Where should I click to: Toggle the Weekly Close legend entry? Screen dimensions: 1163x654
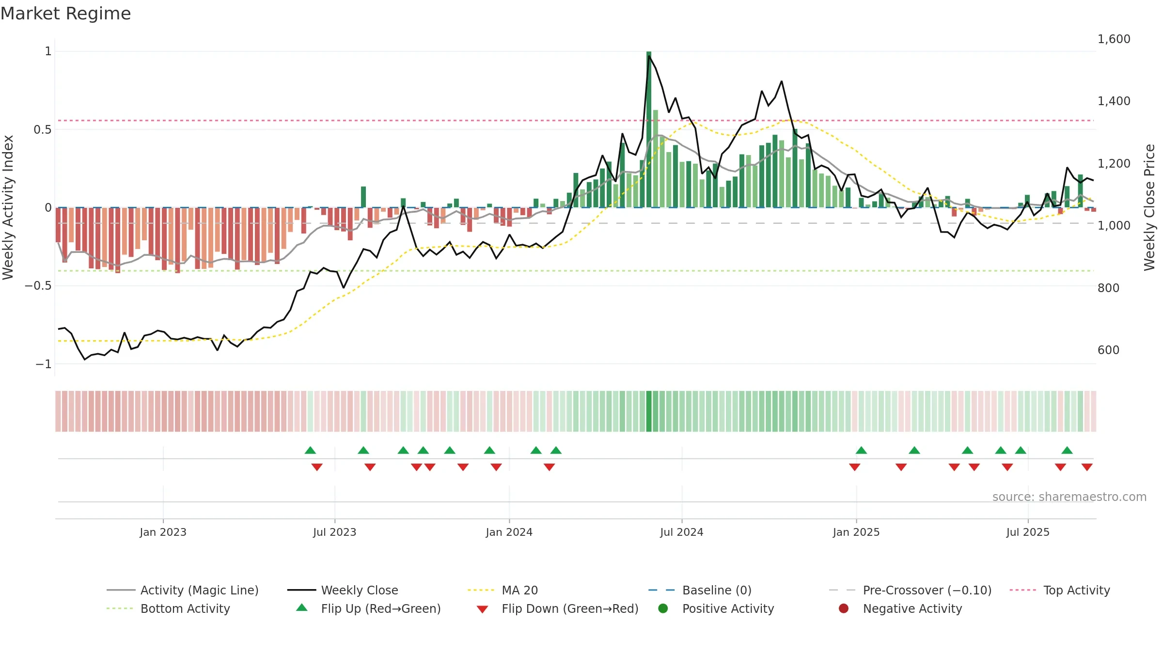(343, 590)
